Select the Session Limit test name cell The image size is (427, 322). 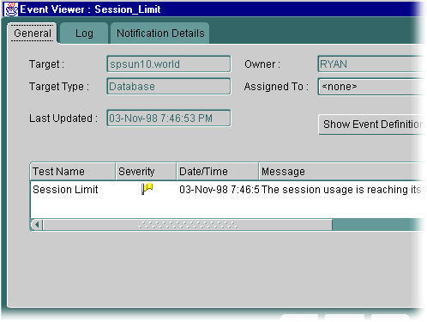click(65, 190)
